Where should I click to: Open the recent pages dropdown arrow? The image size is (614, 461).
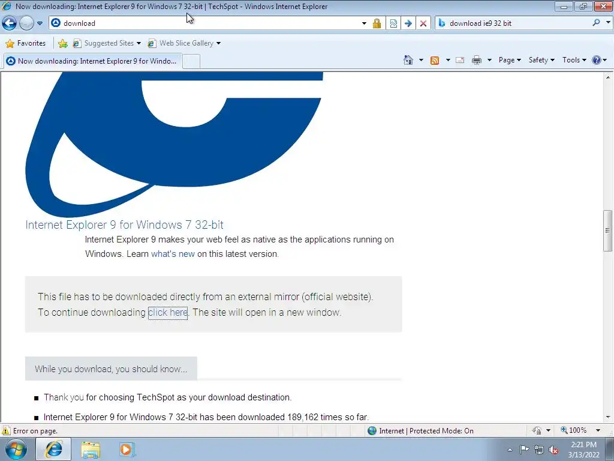pos(40,23)
